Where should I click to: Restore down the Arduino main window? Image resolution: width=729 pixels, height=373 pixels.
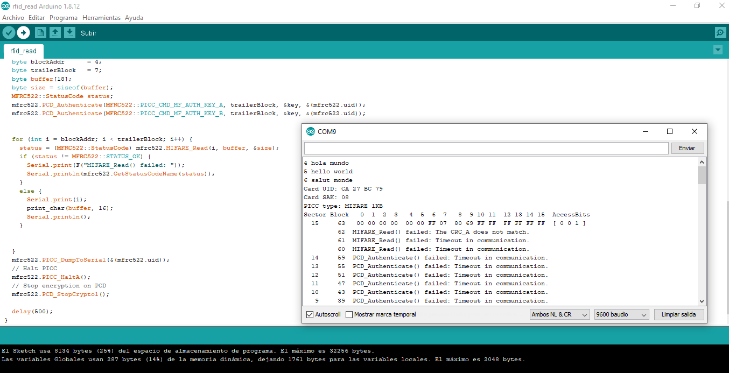pyautogui.click(x=697, y=5)
